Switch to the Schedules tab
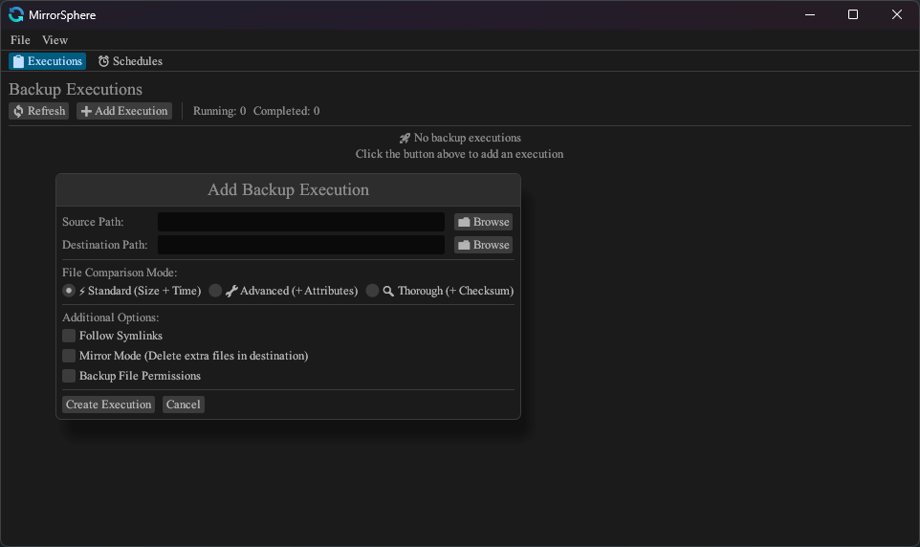Image resolution: width=920 pixels, height=547 pixels. (130, 61)
